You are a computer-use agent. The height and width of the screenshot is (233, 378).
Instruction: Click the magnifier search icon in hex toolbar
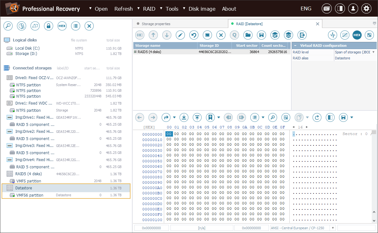272,117
